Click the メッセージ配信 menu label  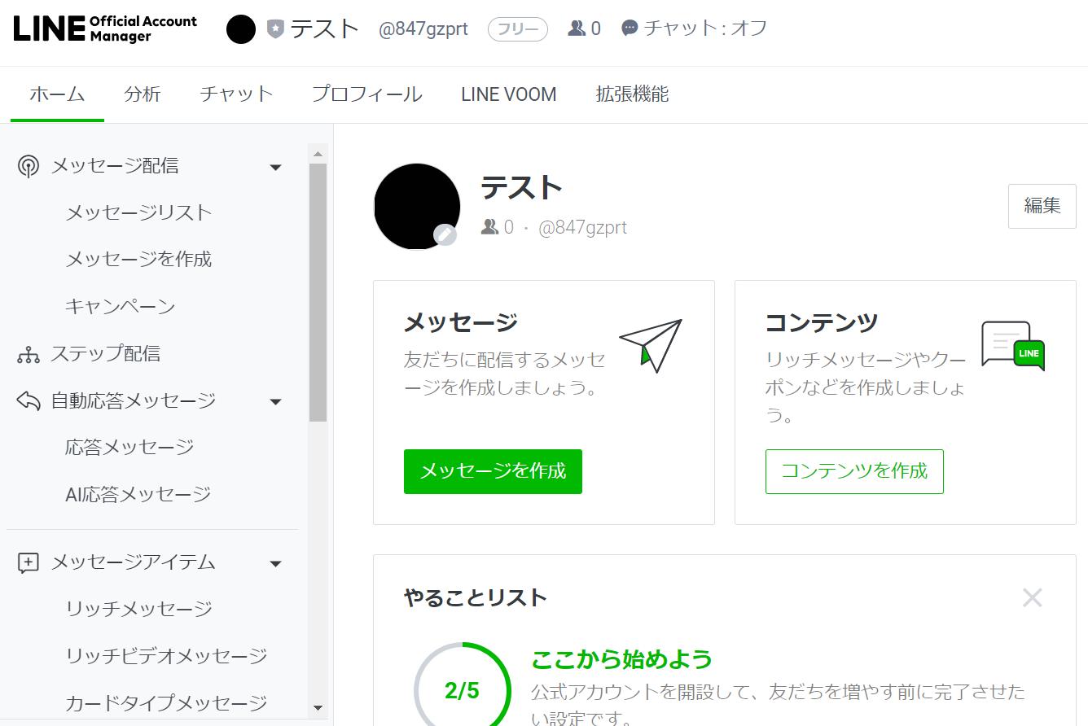tap(115, 166)
